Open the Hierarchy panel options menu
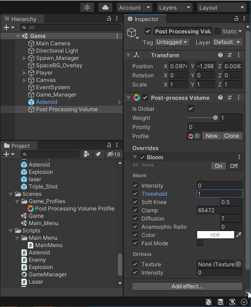This screenshot has width=251, height=307. [117, 19]
